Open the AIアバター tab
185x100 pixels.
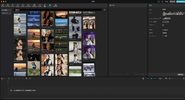pos(55,6)
